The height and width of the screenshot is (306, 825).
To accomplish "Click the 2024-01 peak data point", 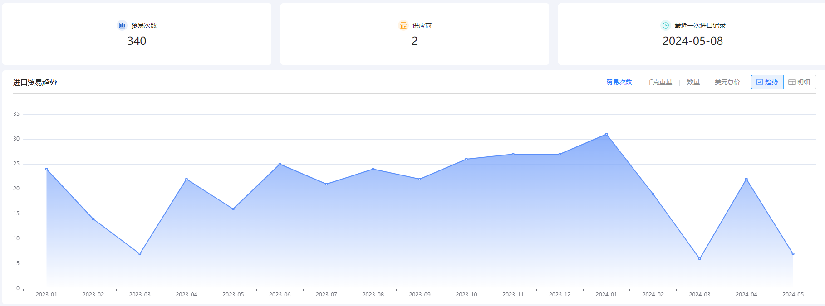I will [x=606, y=134].
